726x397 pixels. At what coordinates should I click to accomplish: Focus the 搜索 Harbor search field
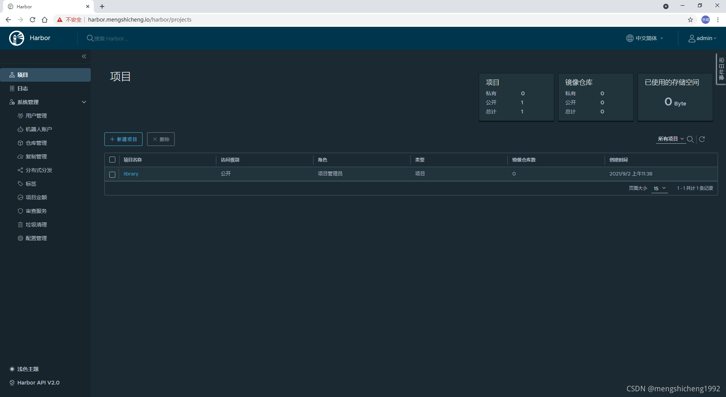tap(111, 39)
